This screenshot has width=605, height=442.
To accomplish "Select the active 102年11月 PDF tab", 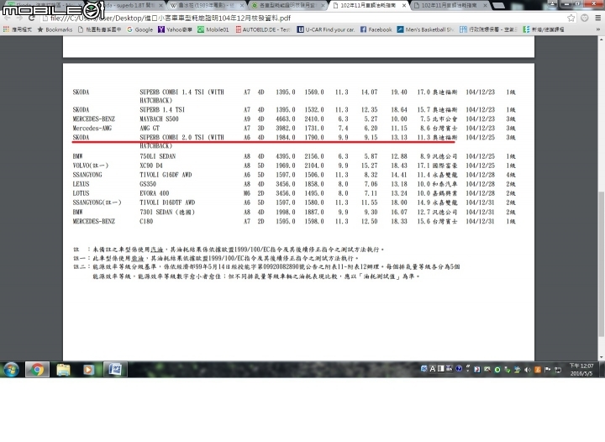I will 369,5.
